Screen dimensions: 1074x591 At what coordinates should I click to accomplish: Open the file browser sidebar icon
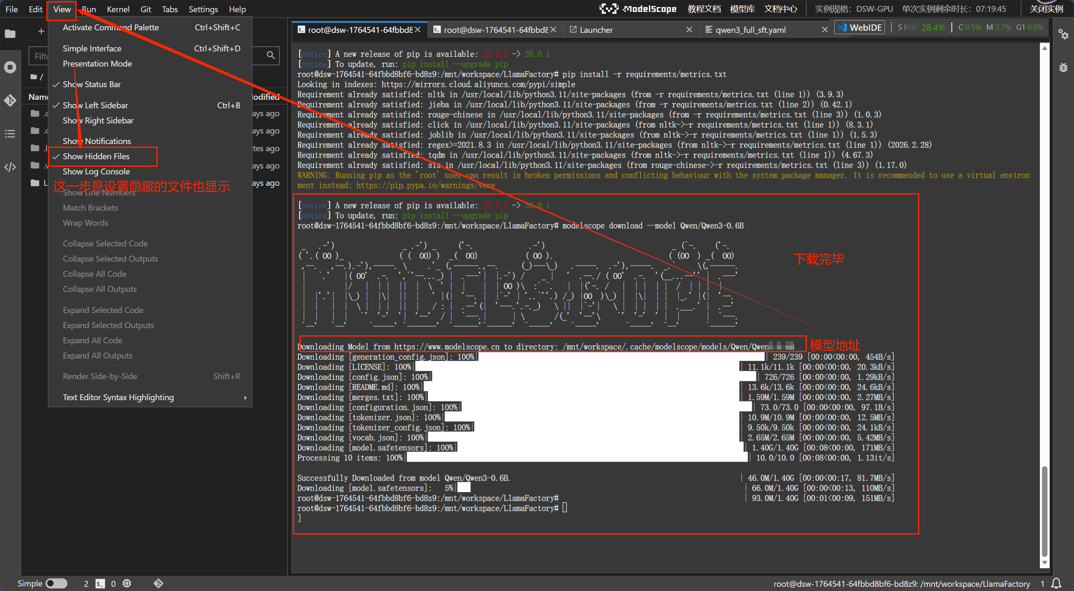pos(10,34)
